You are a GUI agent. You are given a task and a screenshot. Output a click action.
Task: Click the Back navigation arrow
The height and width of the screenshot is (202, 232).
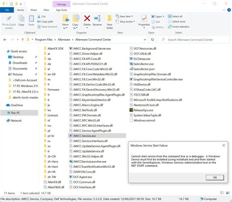(x=5, y=40)
